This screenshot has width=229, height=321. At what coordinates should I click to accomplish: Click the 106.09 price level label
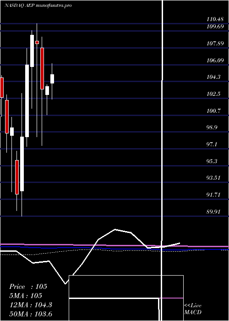pyautogui.click(x=215, y=61)
